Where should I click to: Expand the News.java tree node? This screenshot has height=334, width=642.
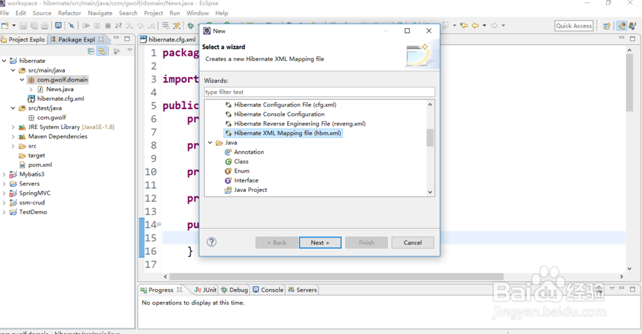tap(31, 89)
